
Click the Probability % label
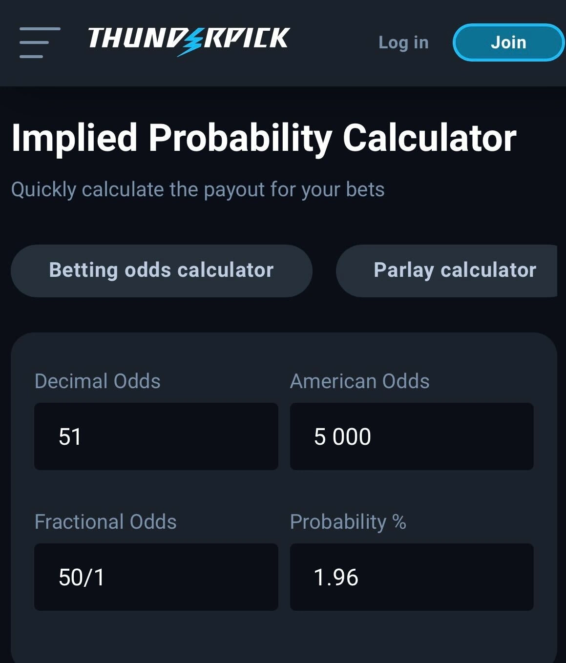tap(349, 521)
